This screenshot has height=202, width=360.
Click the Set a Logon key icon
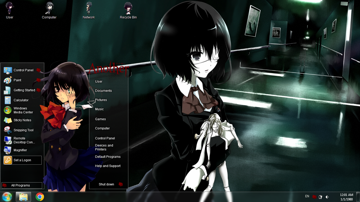[x=8, y=160]
